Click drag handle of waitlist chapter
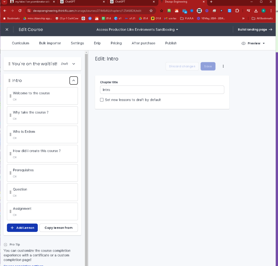This screenshot has height=266, width=278. pos(10,64)
